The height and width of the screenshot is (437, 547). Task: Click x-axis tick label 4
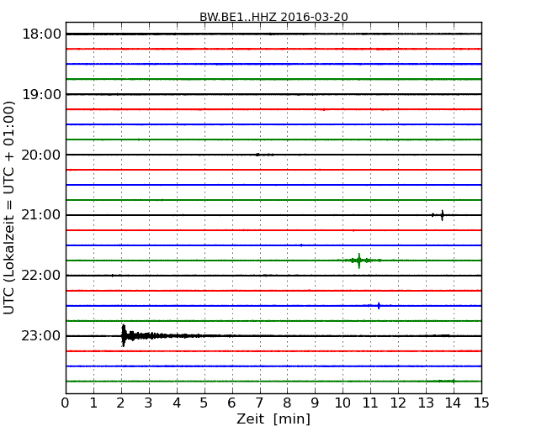click(177, 403)
